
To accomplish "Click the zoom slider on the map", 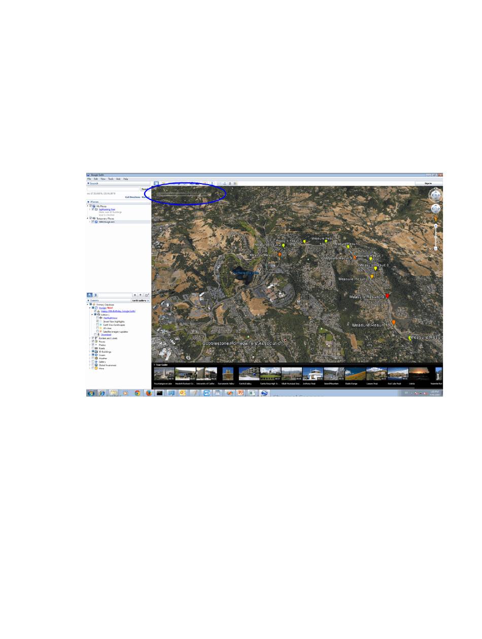I will pos(436,237).
